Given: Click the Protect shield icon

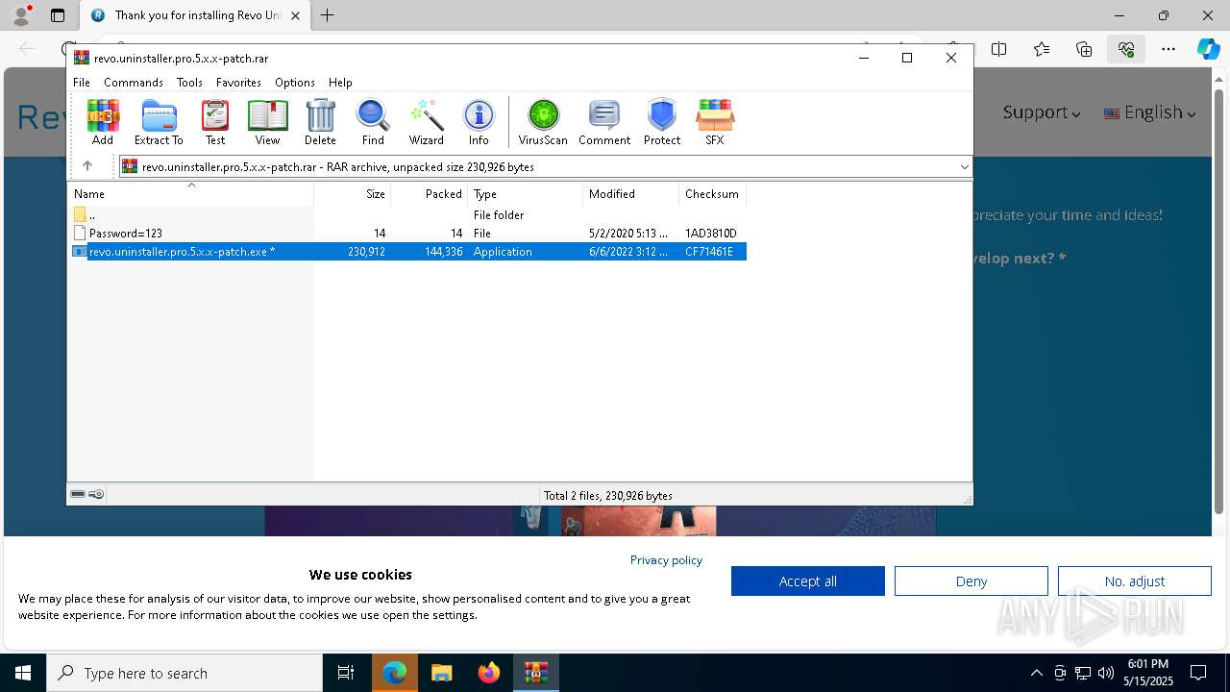Looking at the screenshot, I should (662, 122).
